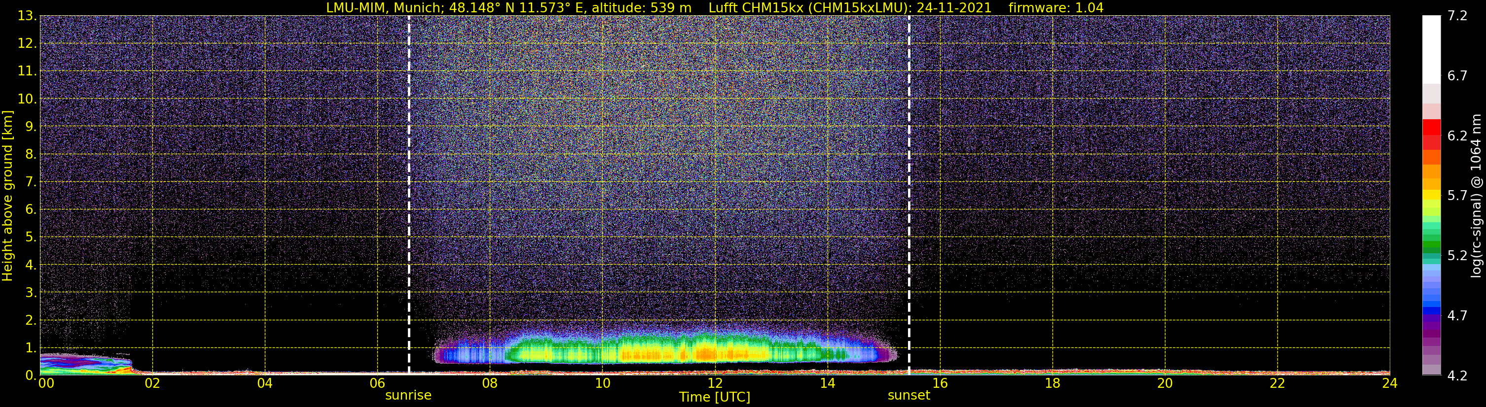Click the x-axis tick label '04'

coord(265,383)
